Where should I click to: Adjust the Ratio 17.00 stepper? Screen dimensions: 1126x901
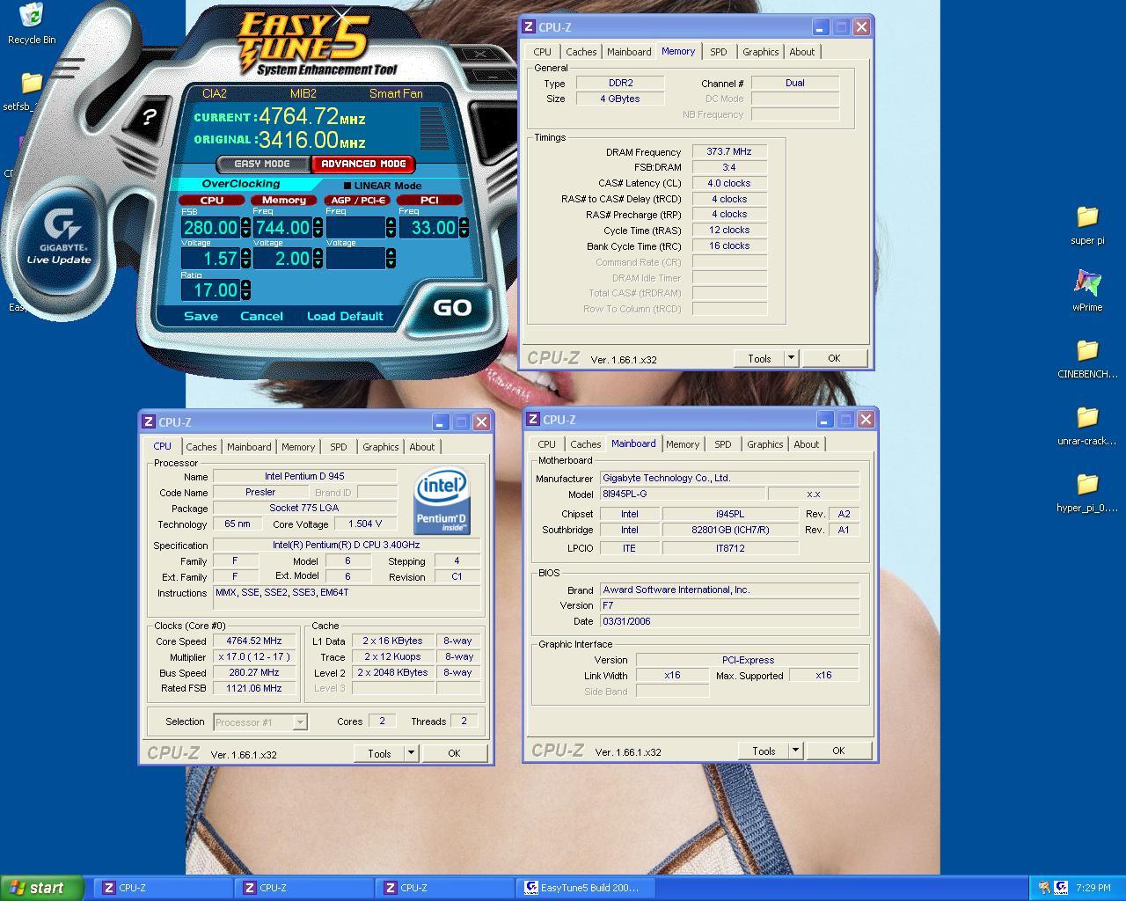pos(245,289)
